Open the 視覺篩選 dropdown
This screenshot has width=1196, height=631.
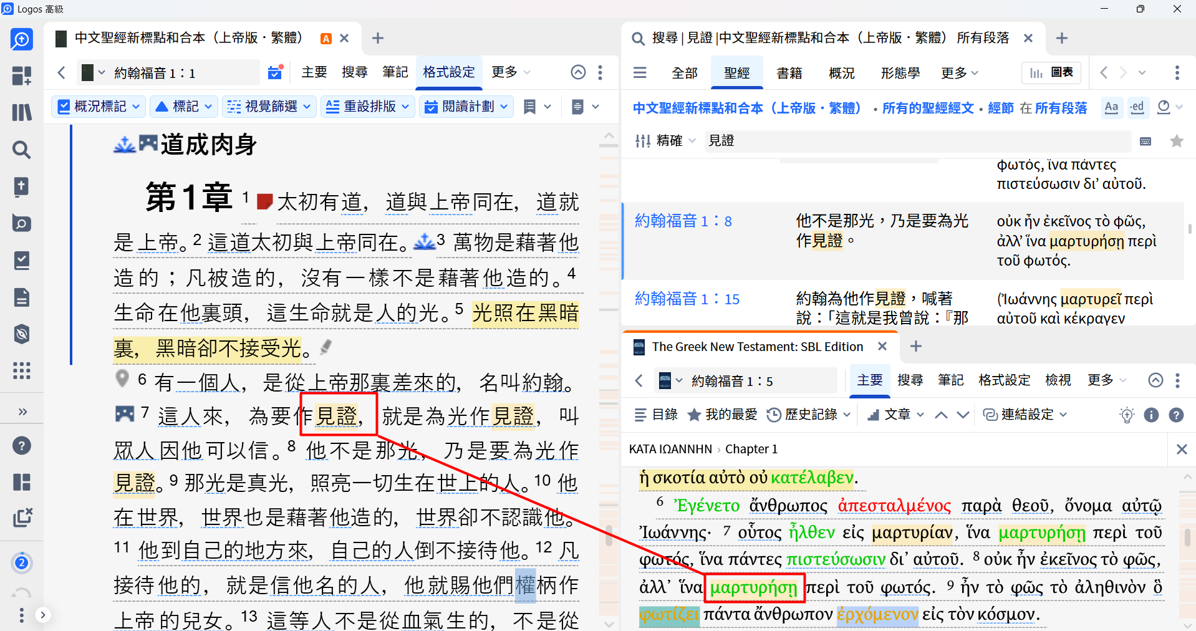269,107
